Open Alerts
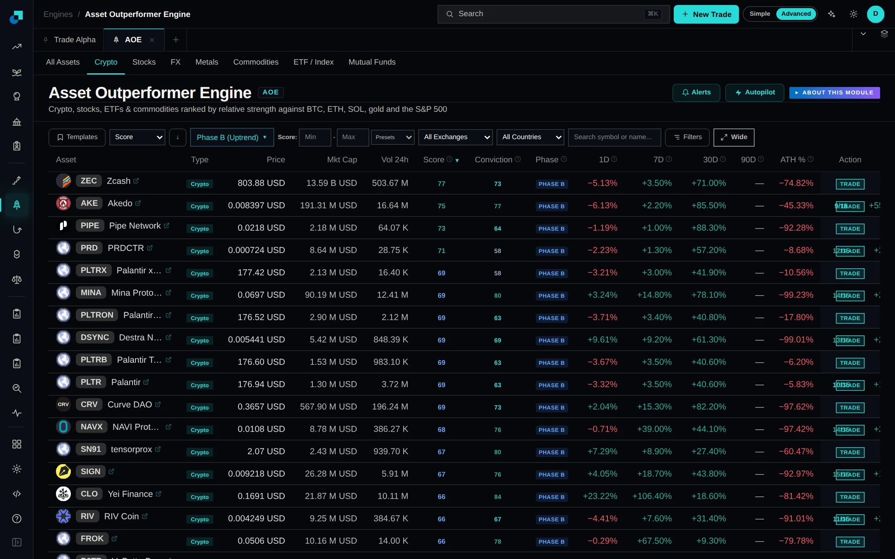Screen dimensions: 895x559 (696, 92)
